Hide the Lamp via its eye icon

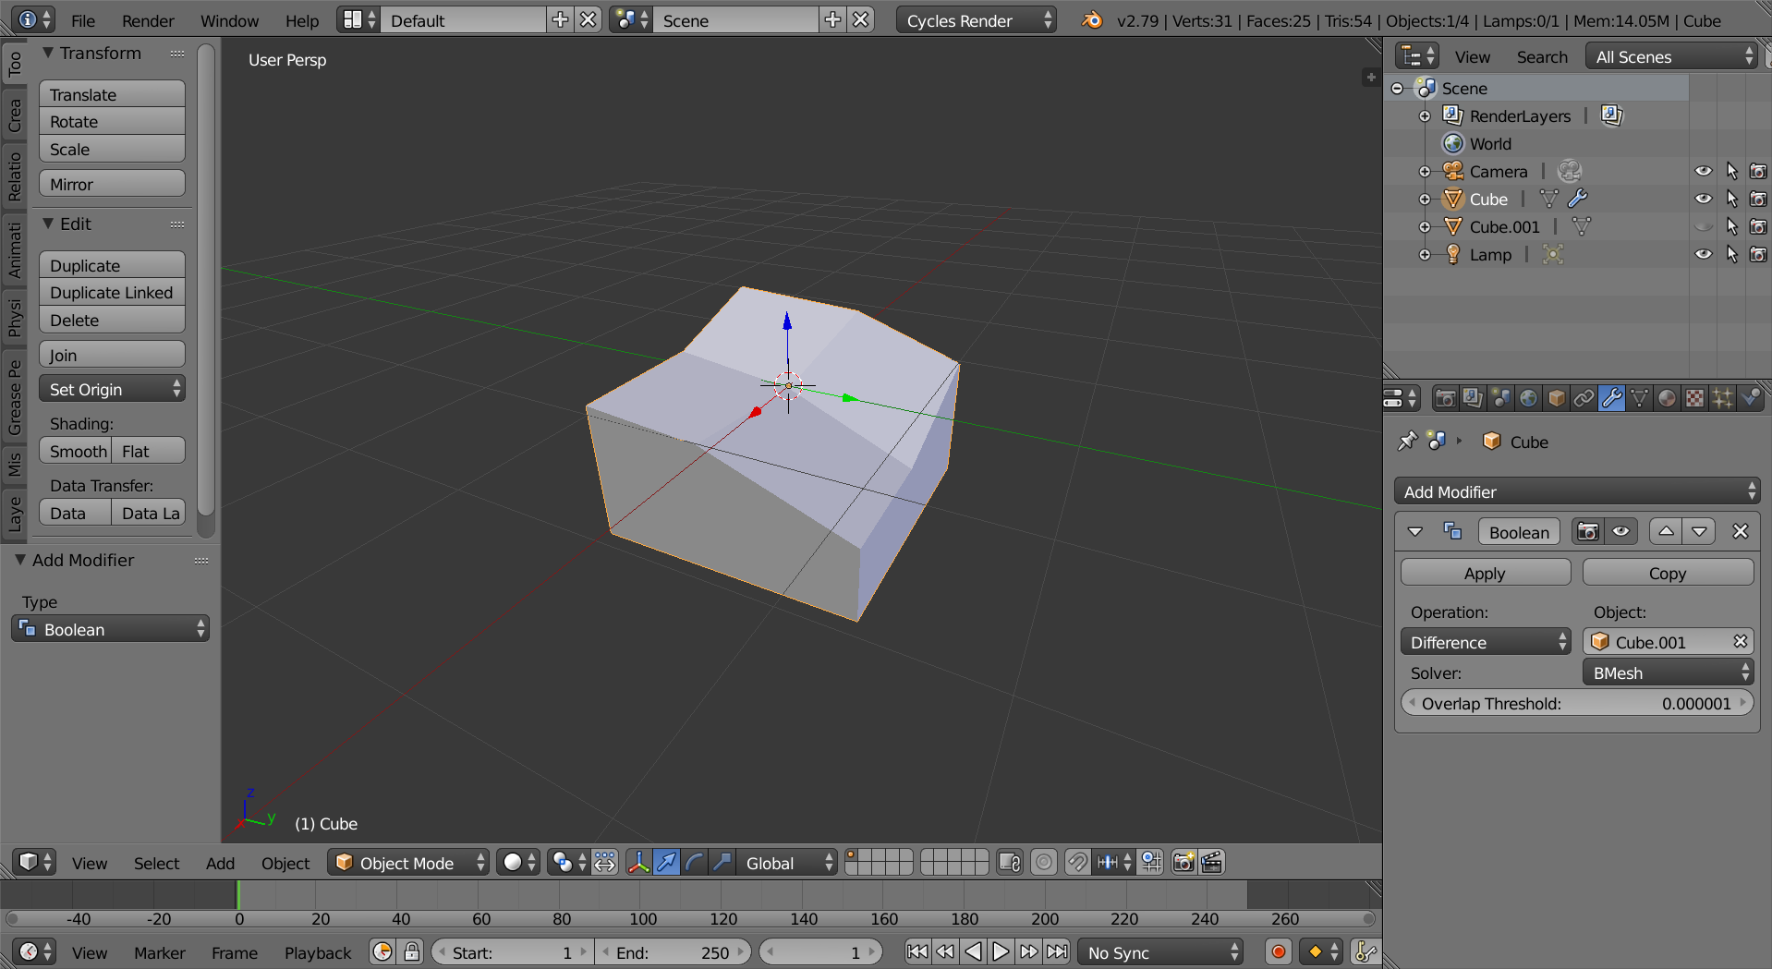point(1704,255)
